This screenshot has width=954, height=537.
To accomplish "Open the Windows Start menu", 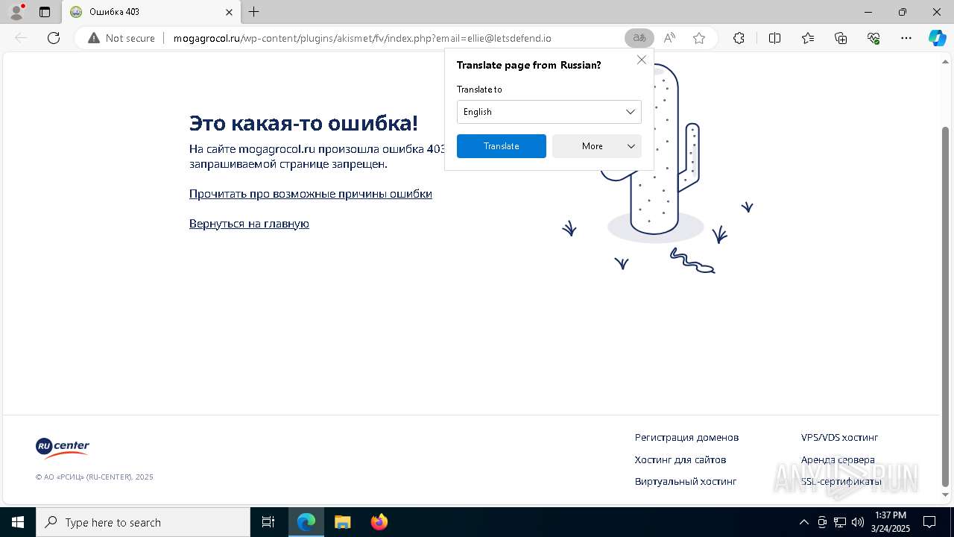I will click(18, 522).
